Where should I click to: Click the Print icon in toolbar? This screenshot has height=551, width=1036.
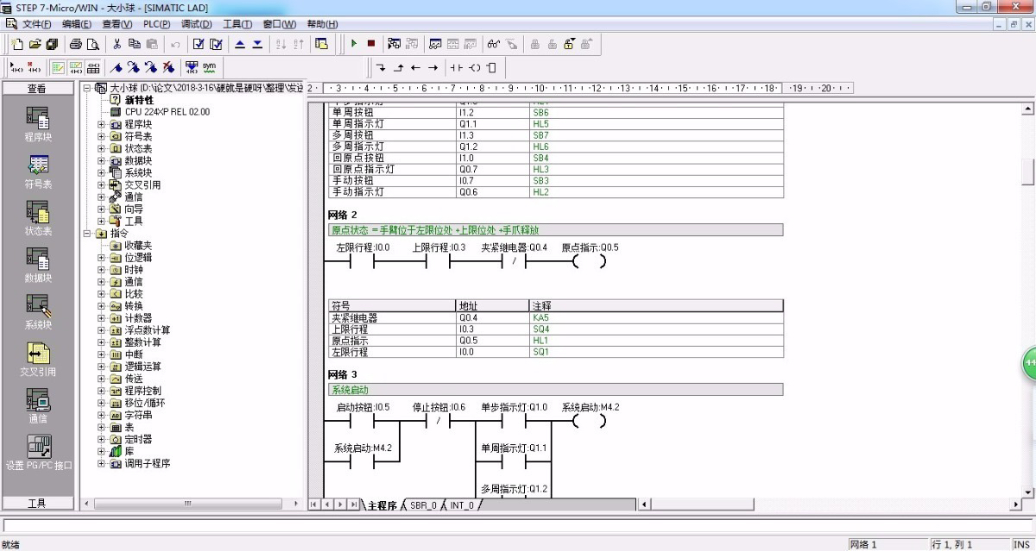point(75,43)
